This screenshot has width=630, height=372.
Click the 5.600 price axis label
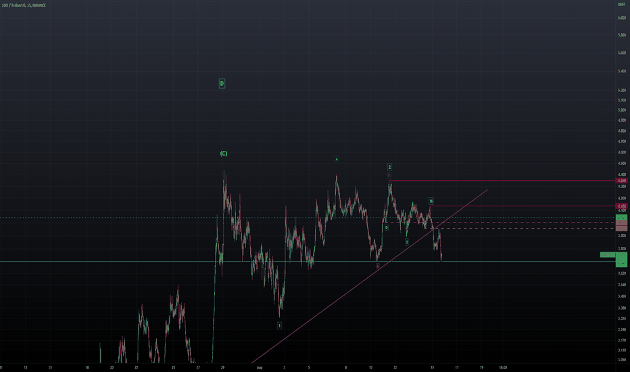click(x=622, y=53)
